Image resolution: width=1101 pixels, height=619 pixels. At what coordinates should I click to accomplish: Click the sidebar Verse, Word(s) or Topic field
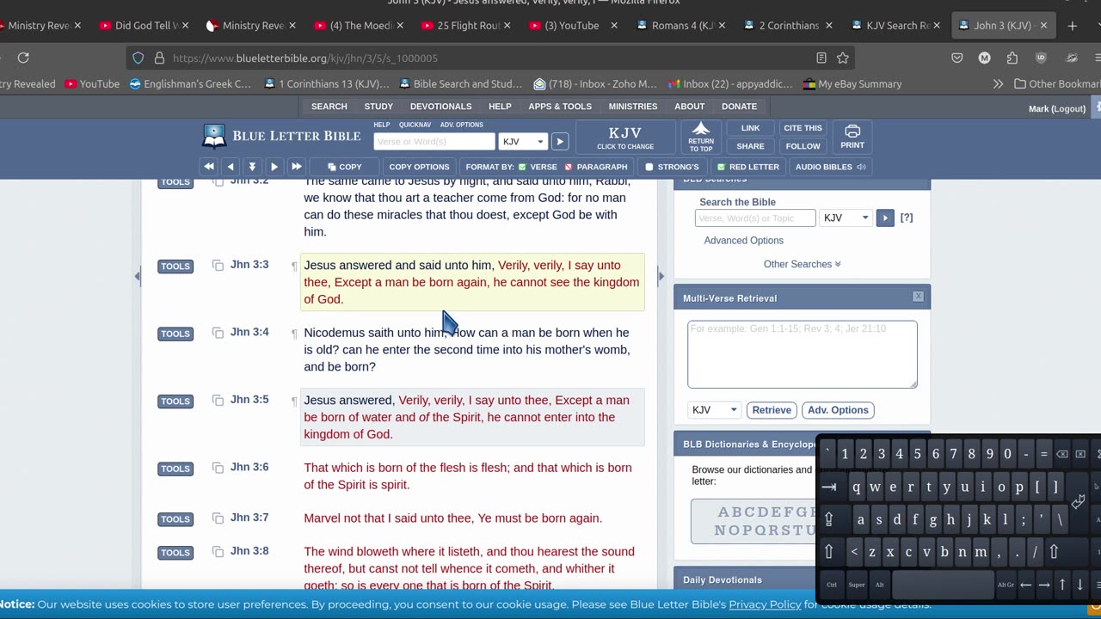click(755, 218)
